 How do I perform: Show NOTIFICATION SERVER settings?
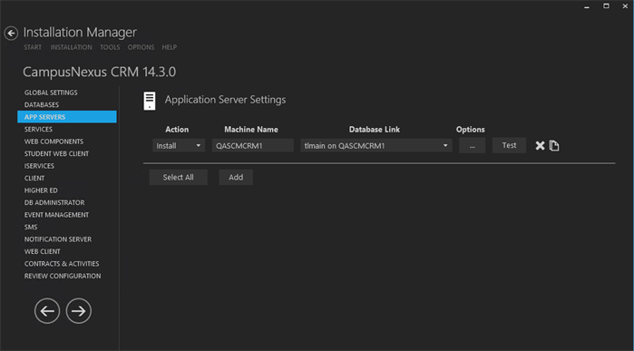[x=58, y=239]
